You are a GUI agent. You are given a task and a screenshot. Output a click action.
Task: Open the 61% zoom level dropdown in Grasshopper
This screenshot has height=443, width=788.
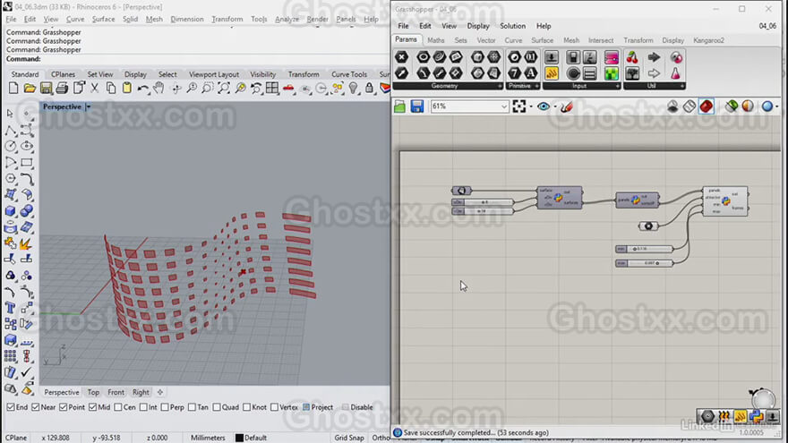coord(504,106)
